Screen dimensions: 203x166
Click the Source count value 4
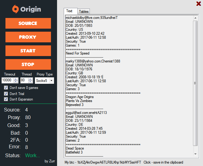26,110
